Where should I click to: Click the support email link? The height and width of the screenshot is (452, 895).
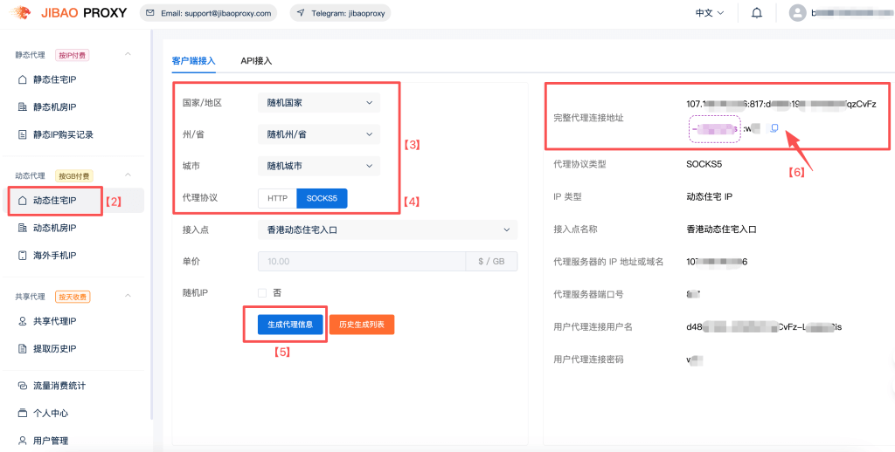(x=208, y=13)
